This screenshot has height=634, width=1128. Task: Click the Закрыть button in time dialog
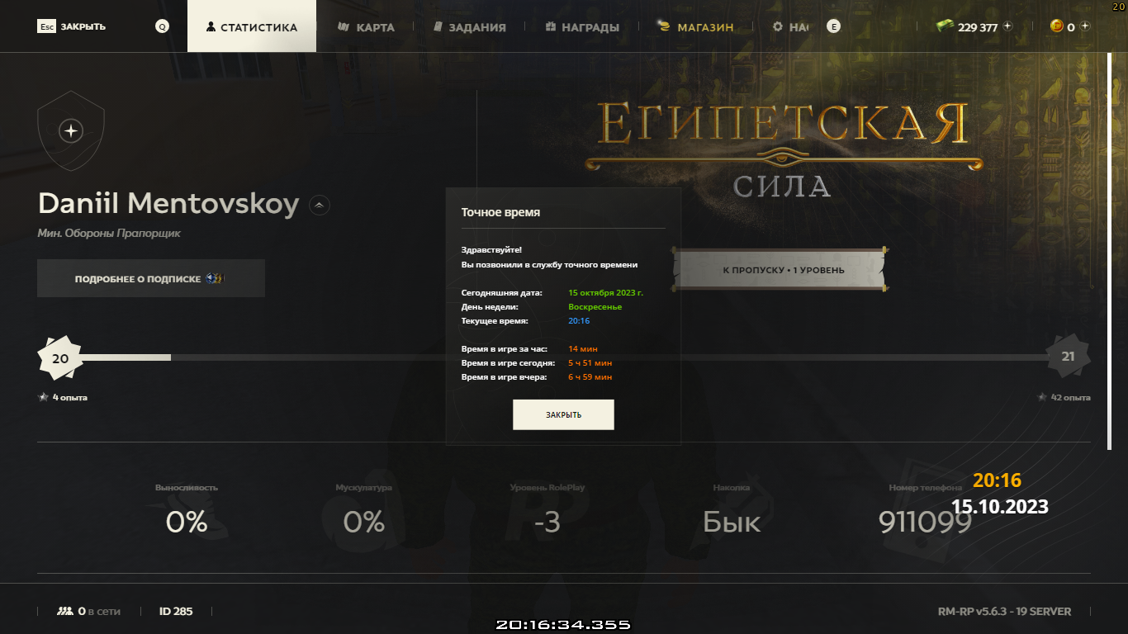click(x=563, y=414)
